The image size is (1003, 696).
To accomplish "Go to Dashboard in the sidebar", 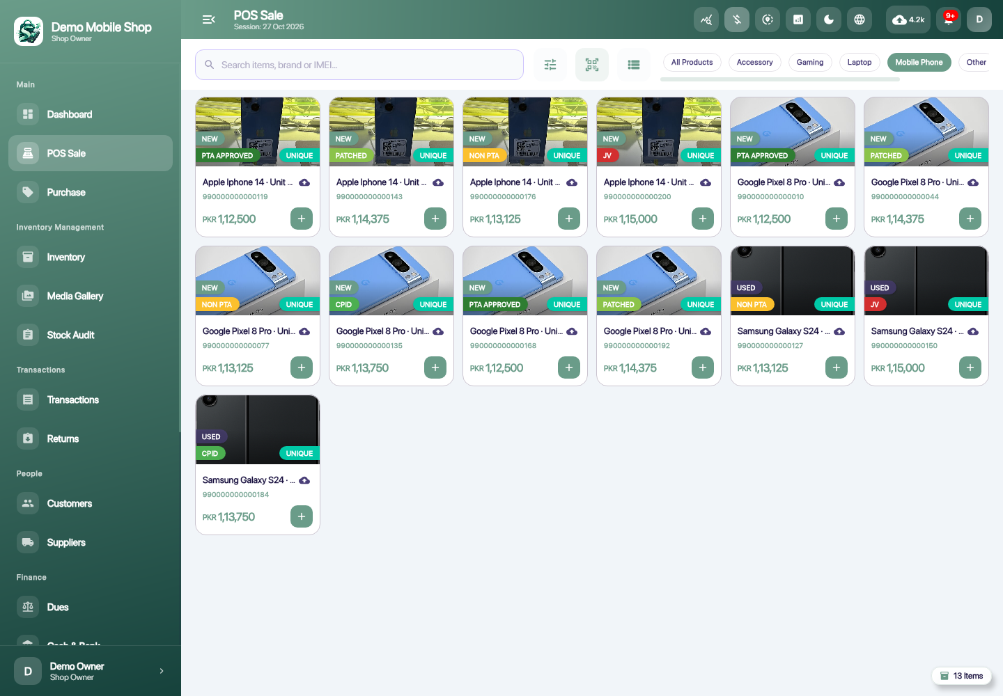I will click(x=91, y=114).
